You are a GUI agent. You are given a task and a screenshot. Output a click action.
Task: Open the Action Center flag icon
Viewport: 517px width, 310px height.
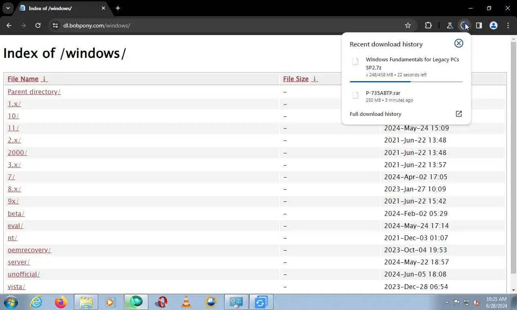tap(456, 302)
